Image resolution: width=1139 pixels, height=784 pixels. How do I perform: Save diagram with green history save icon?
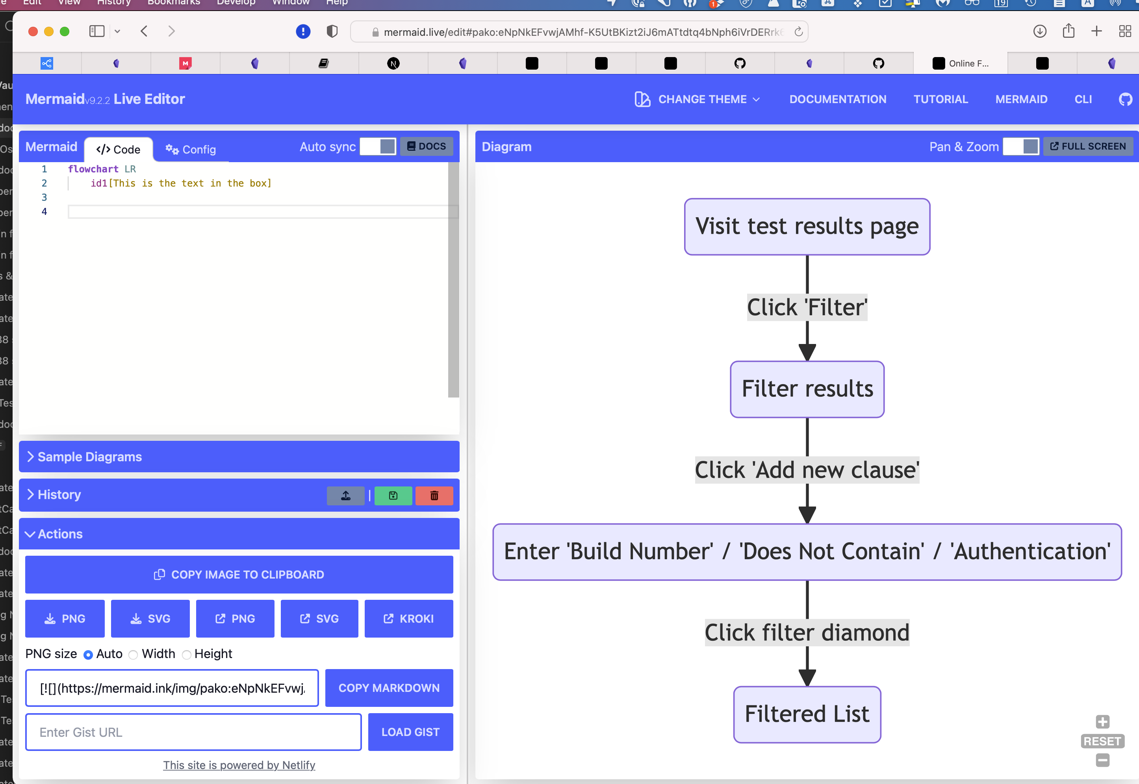[x=393, y=496]
